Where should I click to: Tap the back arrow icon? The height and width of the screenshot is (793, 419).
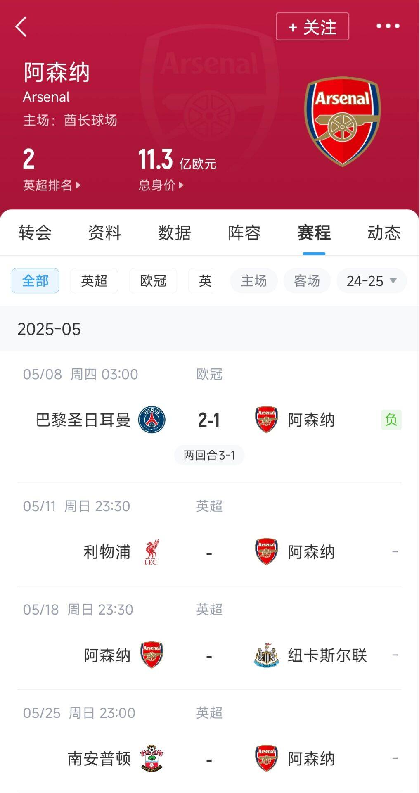pyautogui.click(x=21, y=27)
